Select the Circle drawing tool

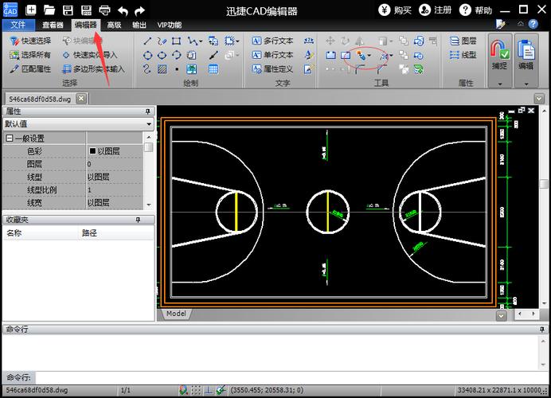click(x=147, y=55)
